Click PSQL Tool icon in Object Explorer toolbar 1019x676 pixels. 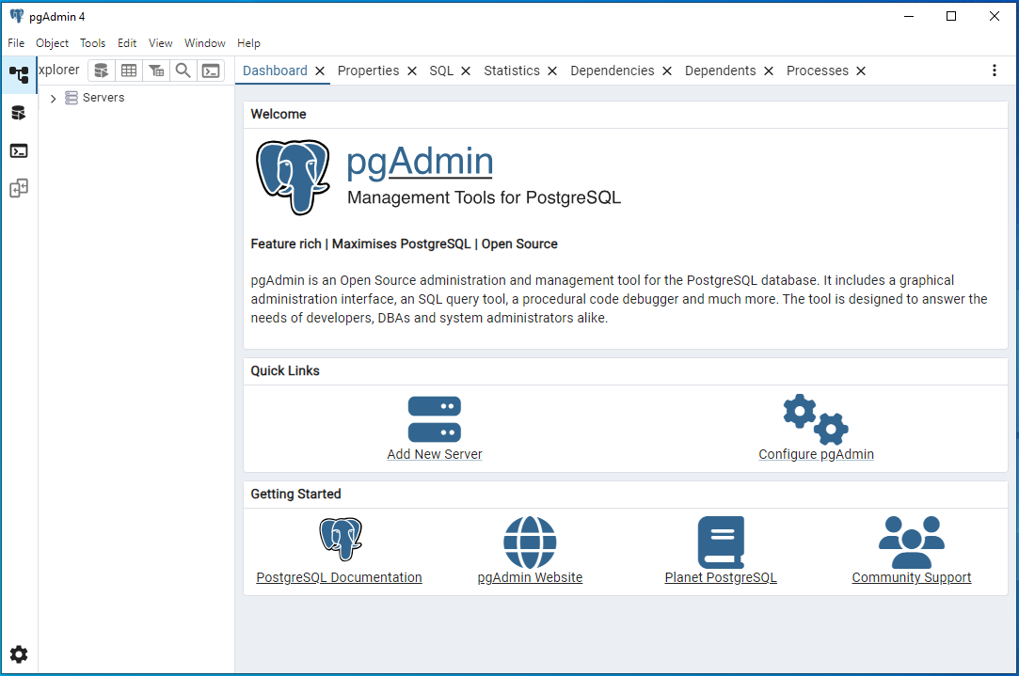(x=211, y=71)
